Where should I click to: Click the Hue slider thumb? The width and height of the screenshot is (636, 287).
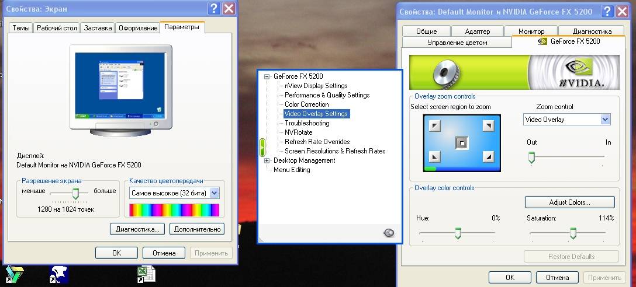pos(458,233)
